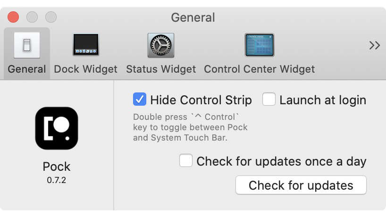Open the Control Center Widget panel icon
The width and height of the screenshot is (386, 217).
[x=260, y=45]
